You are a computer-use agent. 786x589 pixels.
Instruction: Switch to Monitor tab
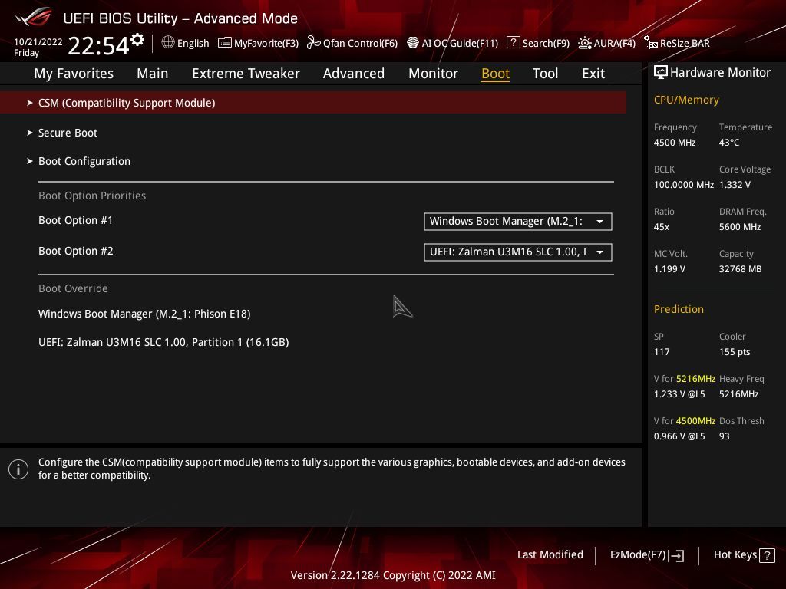pos(433,74)
